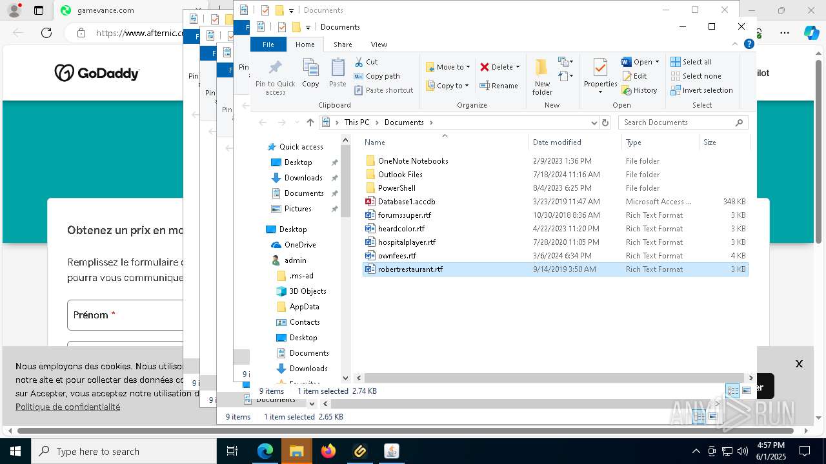
Task: Open the Delete options arrow
Action: tap(518, 67)
